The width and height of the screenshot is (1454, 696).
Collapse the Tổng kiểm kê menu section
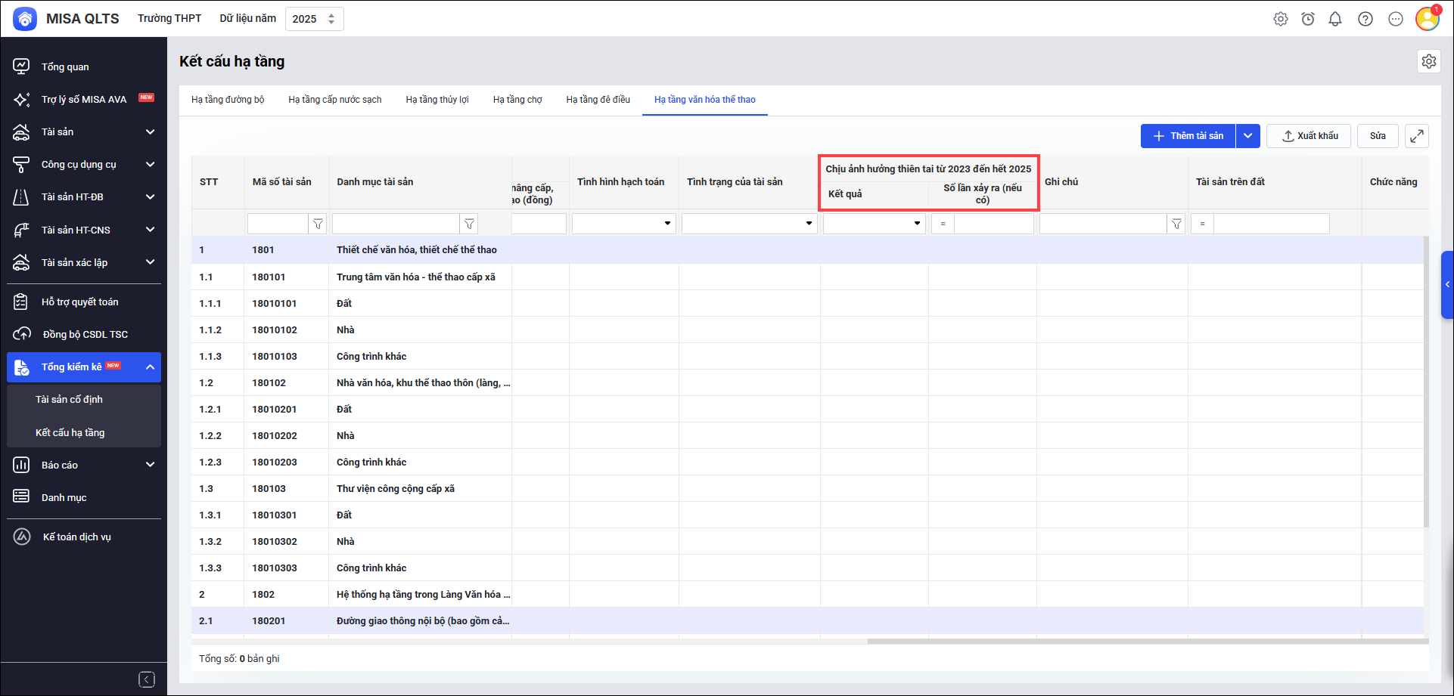[150, 367]
